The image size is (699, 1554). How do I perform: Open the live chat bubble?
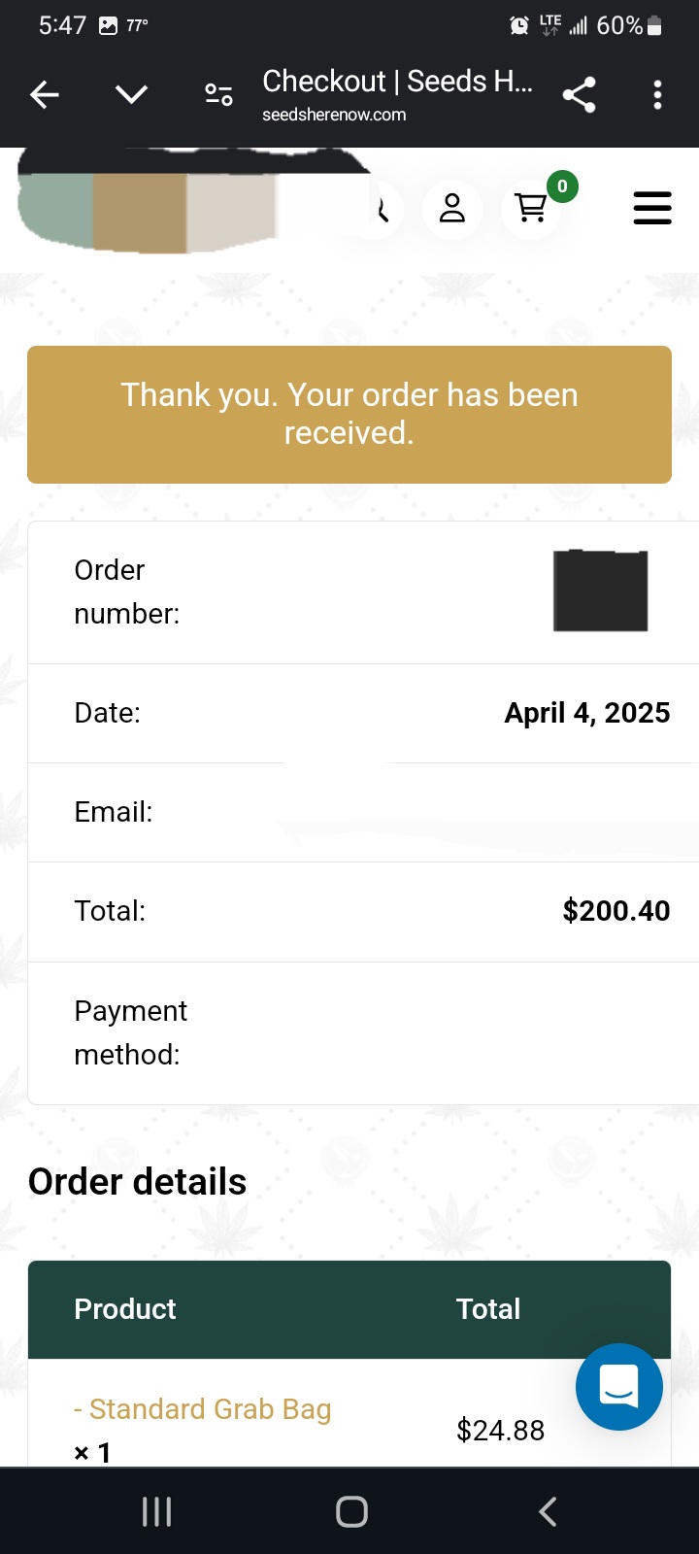(x=618, y=1386)
